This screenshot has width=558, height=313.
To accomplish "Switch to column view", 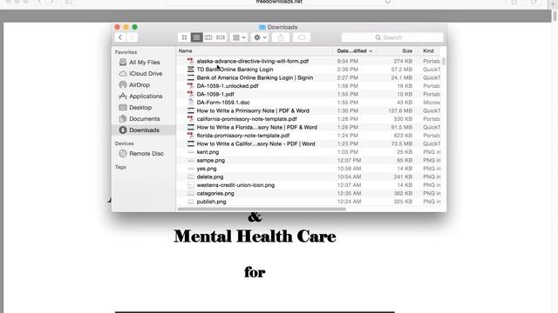I will click(x=208, y=37).
